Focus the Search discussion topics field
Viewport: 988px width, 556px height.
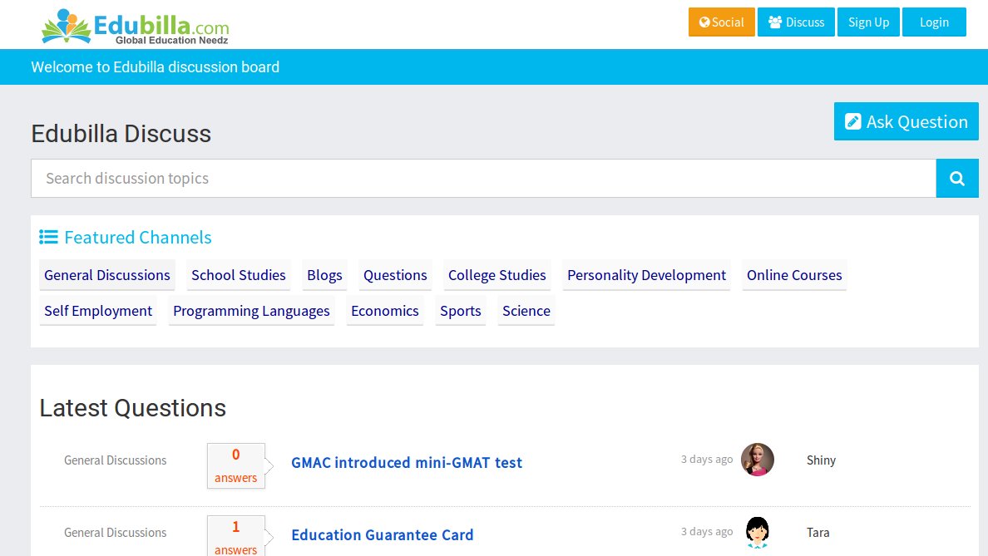483,178
